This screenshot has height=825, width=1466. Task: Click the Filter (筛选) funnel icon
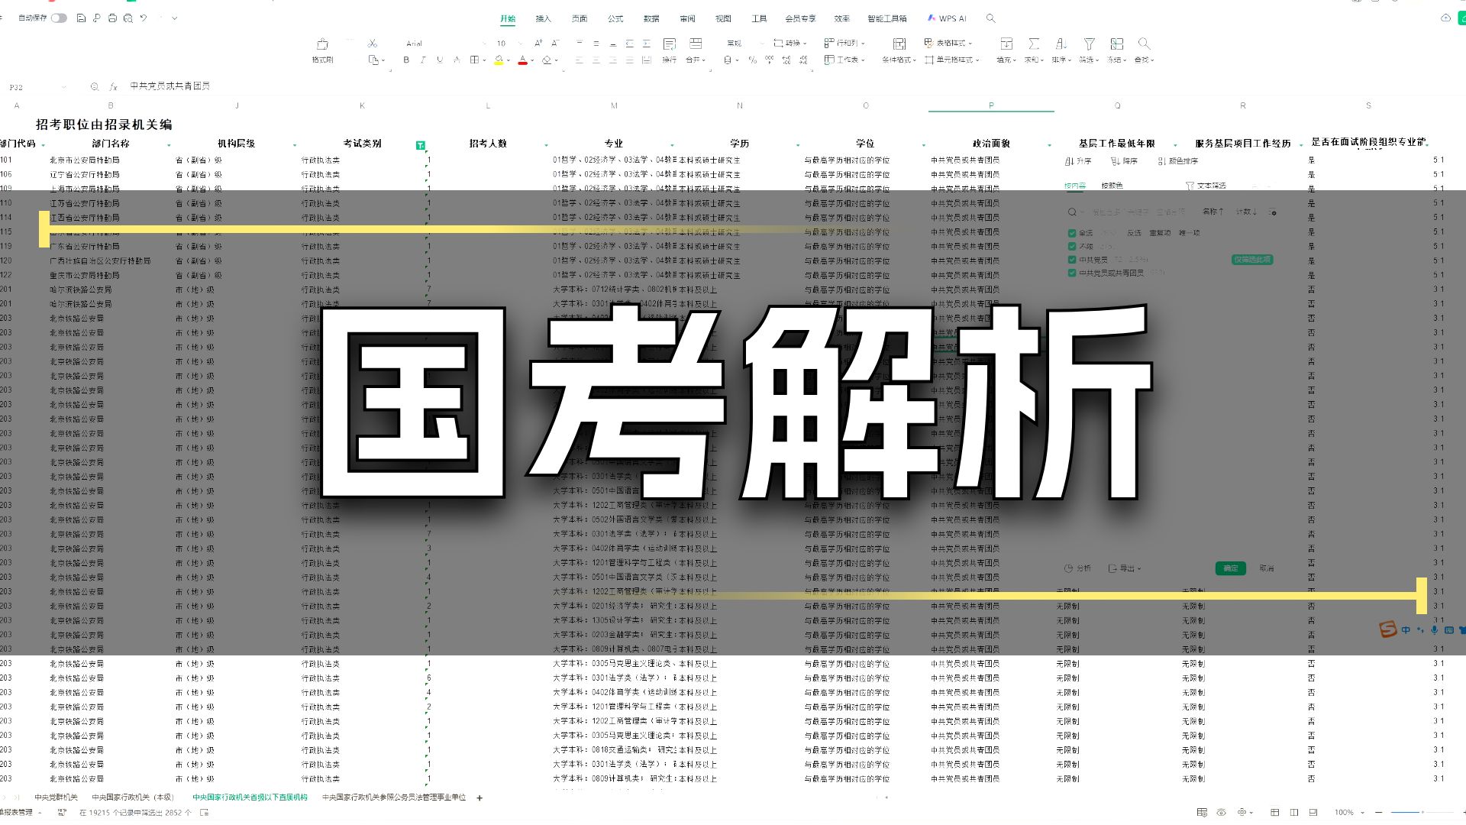(1089, 44)
